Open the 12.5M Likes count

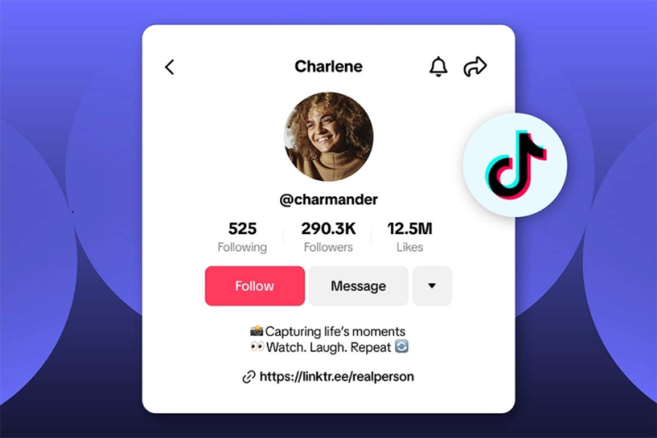pos(410,237)
